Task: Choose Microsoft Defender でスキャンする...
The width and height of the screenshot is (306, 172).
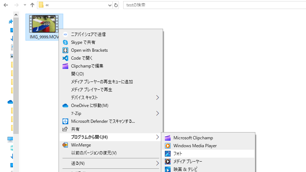Action: [x=111, y=121]
